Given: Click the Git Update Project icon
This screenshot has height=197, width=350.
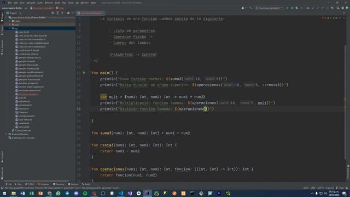Looking at the screenshot, I should (313, 8).
